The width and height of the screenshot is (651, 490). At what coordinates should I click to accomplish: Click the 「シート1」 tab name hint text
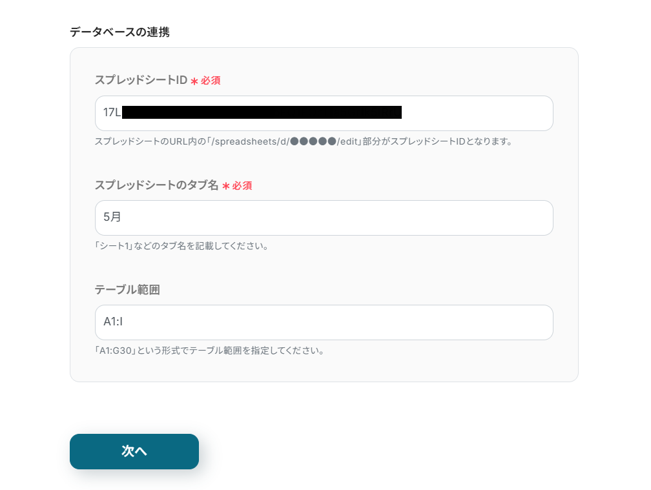pyautogui.click(x=181, y=246)
